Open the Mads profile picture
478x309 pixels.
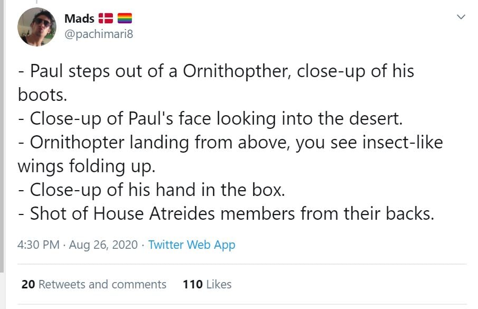tap(37, 27)
